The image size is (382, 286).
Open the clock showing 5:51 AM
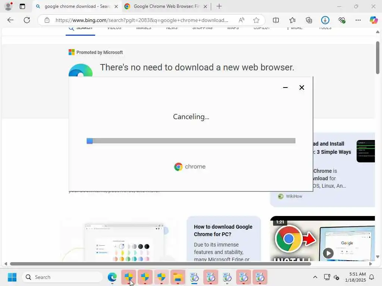[x=356, y=277]
